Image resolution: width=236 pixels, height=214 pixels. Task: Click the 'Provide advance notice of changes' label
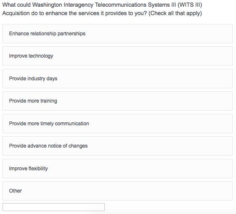point(48,146)
